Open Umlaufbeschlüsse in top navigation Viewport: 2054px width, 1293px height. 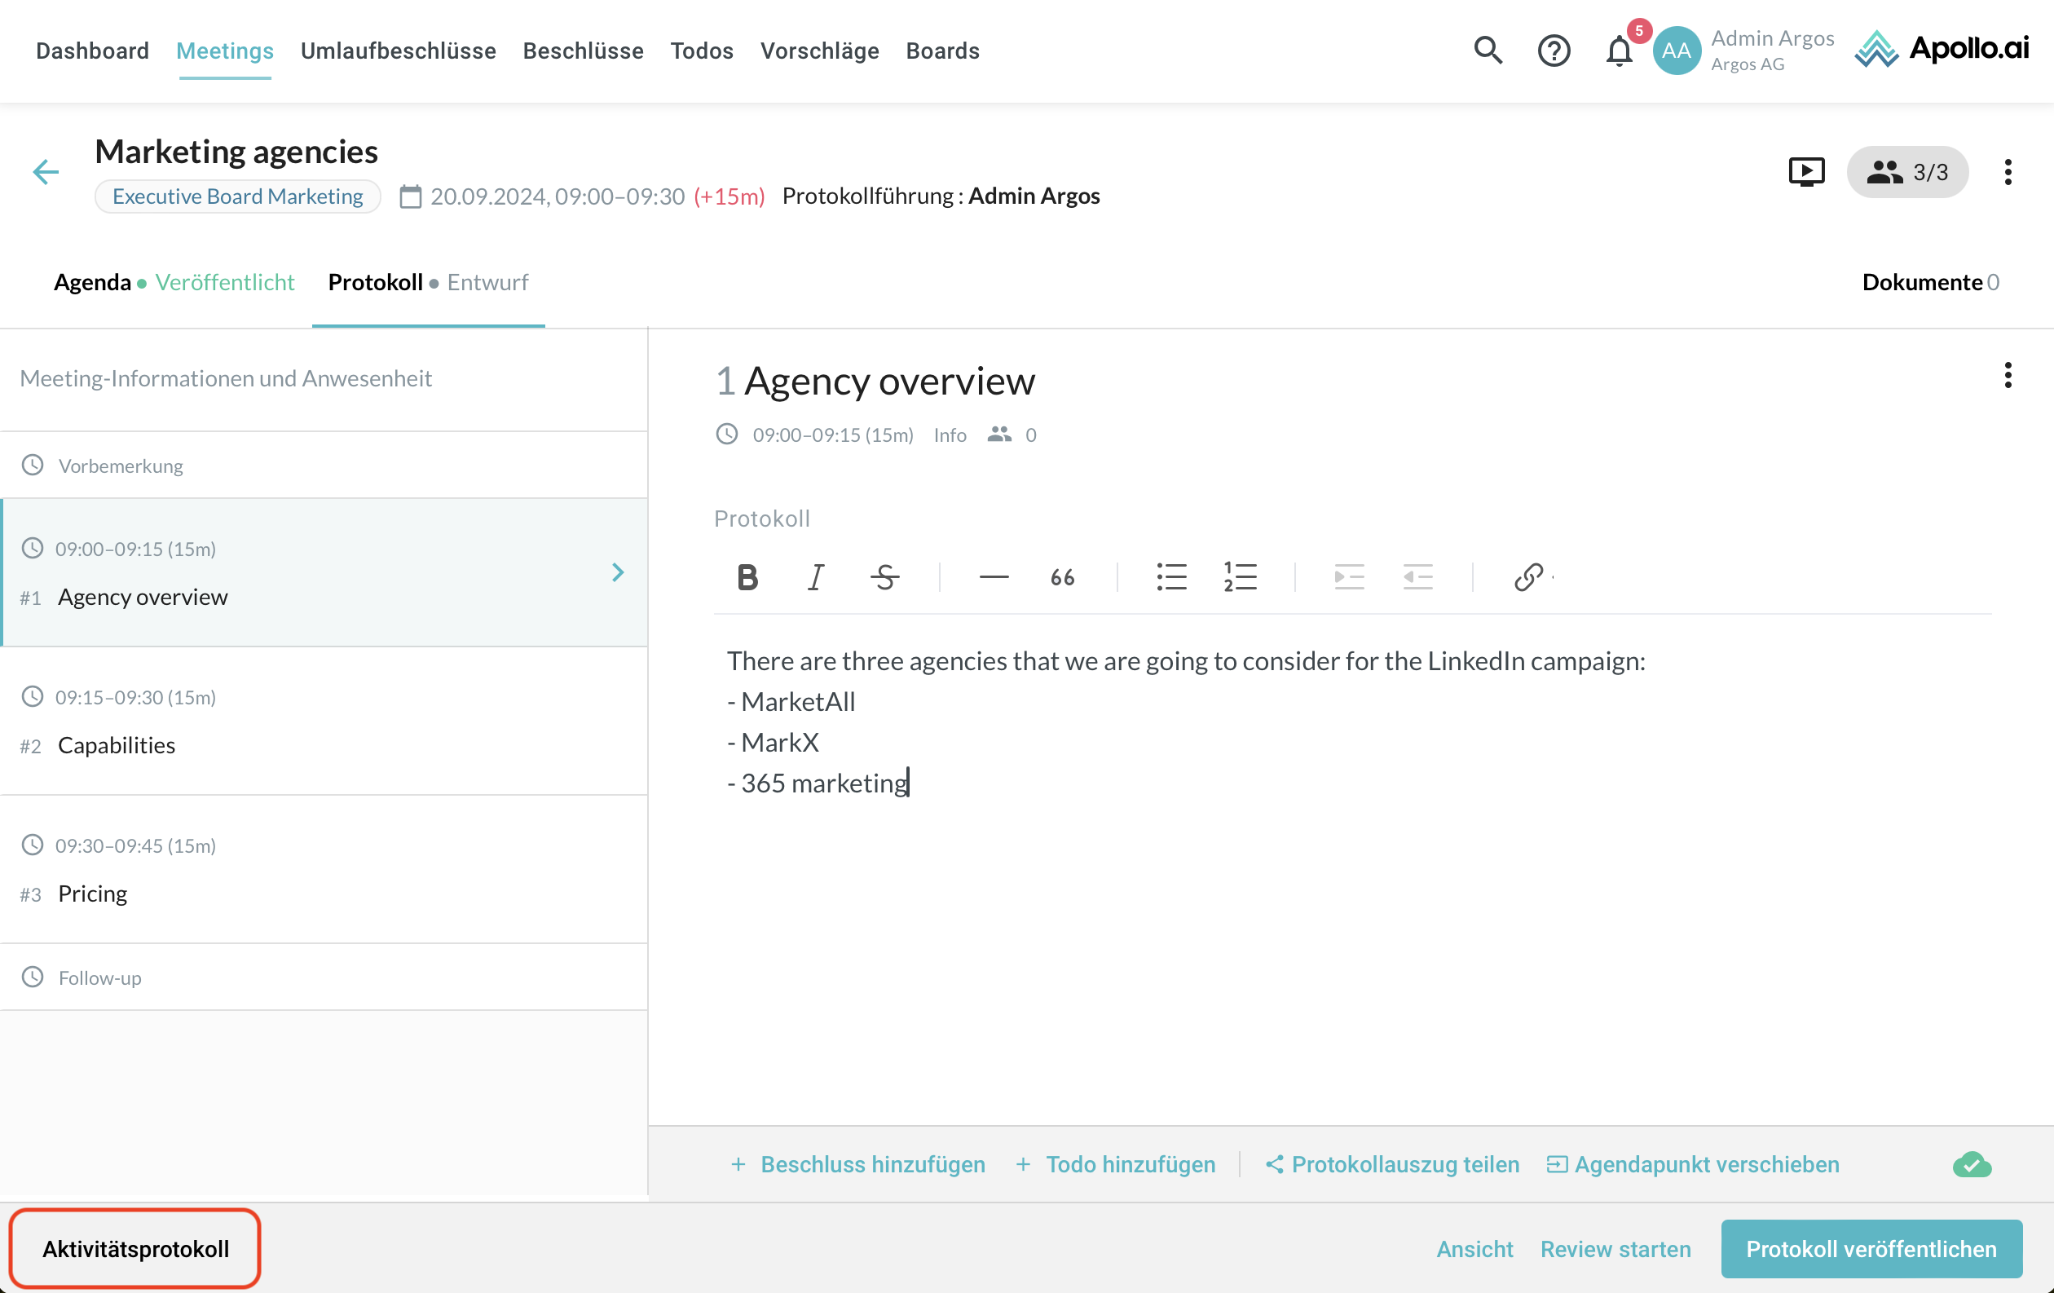point(399,51)
